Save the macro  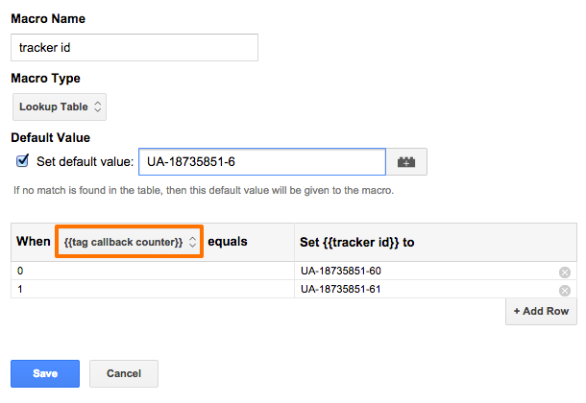tap(44, 373)
